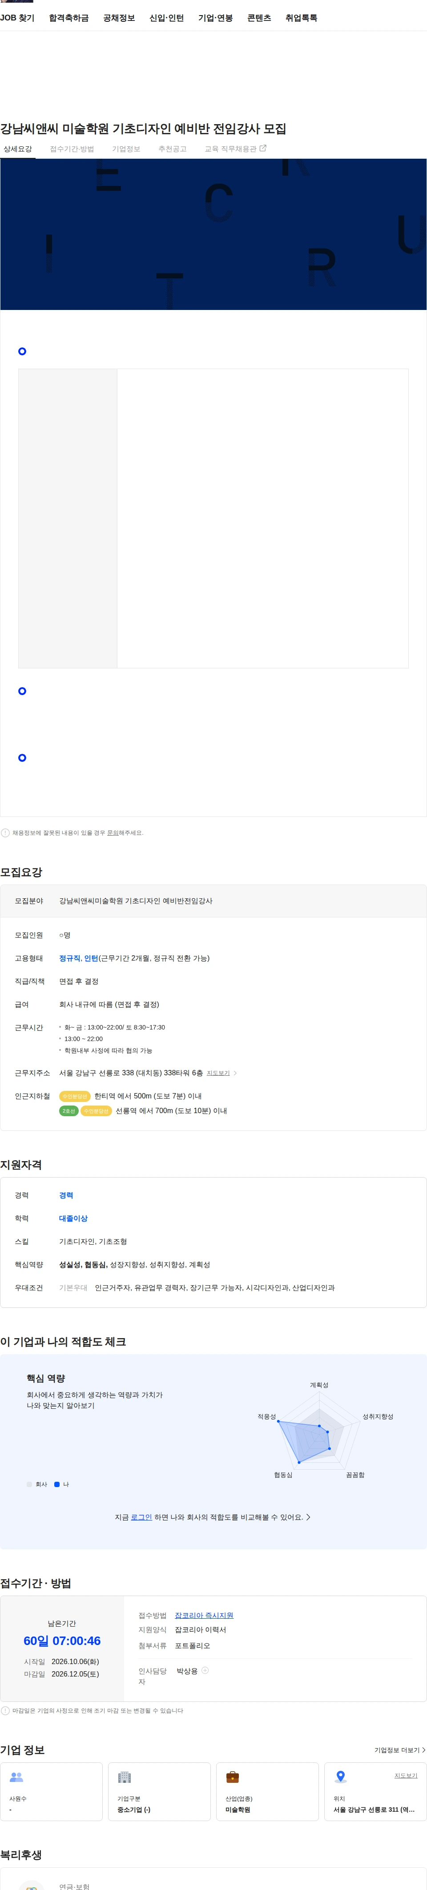The width and height of the screenshot is (427, 1890).
Task: Click the 회사 legend color swatch
Action: [x=29, y=1484]
